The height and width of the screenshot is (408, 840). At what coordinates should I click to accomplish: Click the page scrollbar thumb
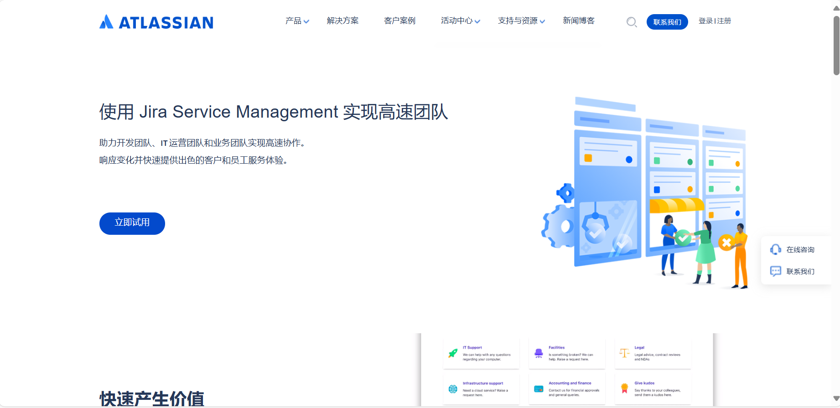(x=836, y=46)
